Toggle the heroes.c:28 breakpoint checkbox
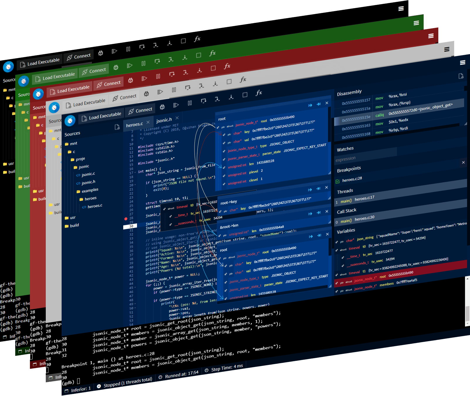The height and width of the screenshot is (396, 470). pyautogui.click(x=338, y=181)
